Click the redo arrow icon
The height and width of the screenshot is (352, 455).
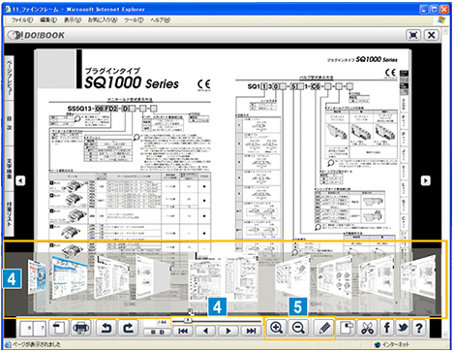129,329
